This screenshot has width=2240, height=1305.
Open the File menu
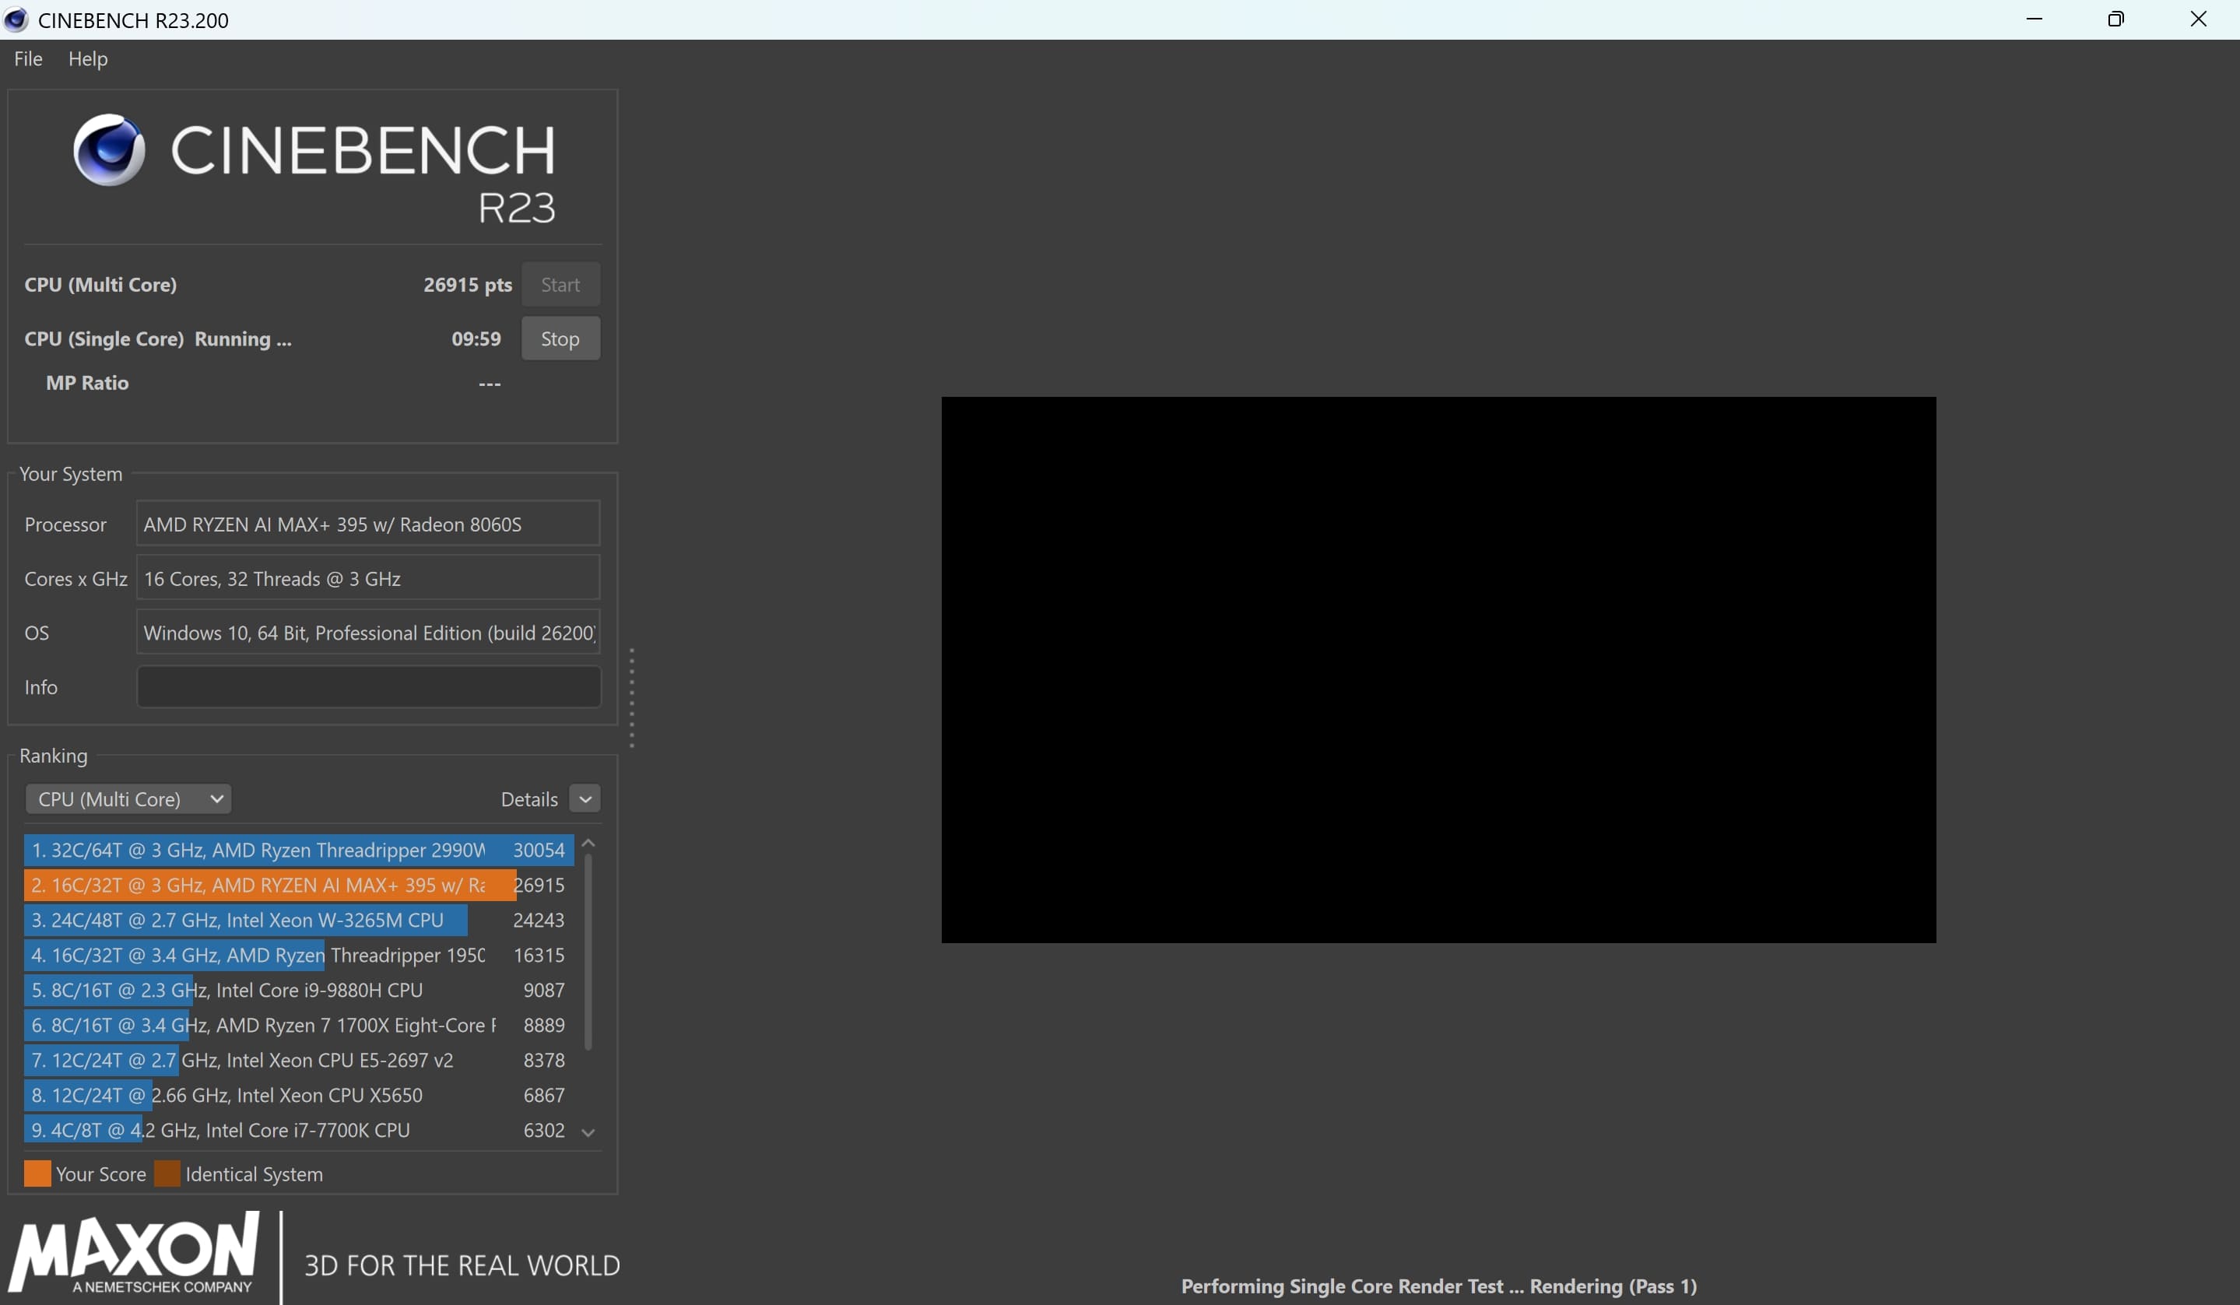tap(29, 58)
